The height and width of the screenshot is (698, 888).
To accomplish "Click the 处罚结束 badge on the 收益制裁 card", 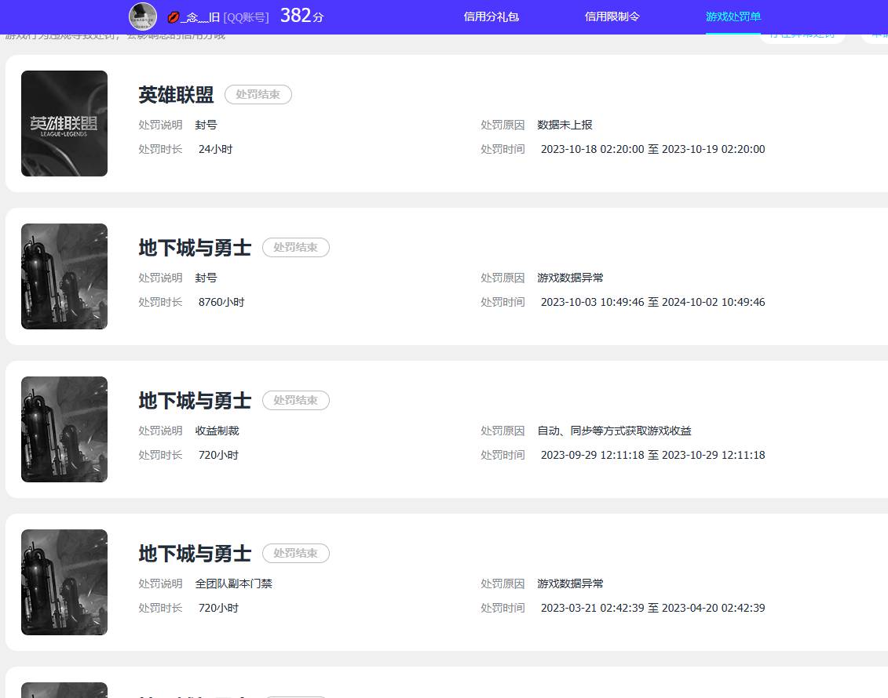I will (295, 400).
